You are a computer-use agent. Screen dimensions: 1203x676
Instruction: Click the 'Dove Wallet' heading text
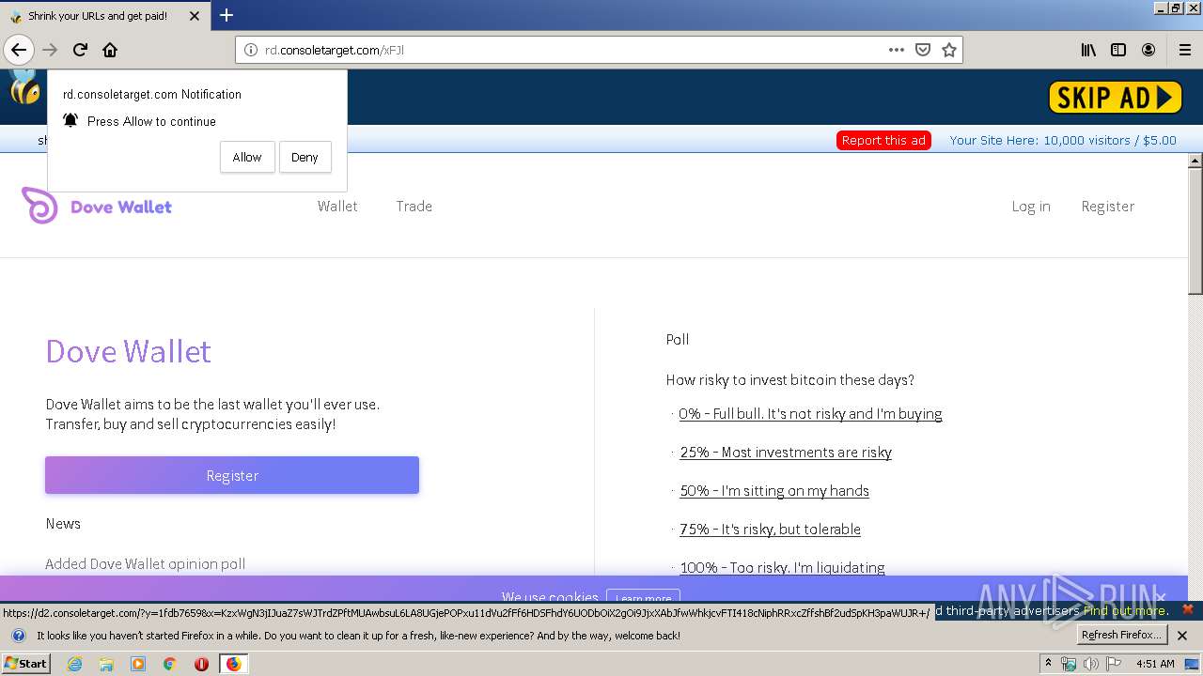(129, 351)
